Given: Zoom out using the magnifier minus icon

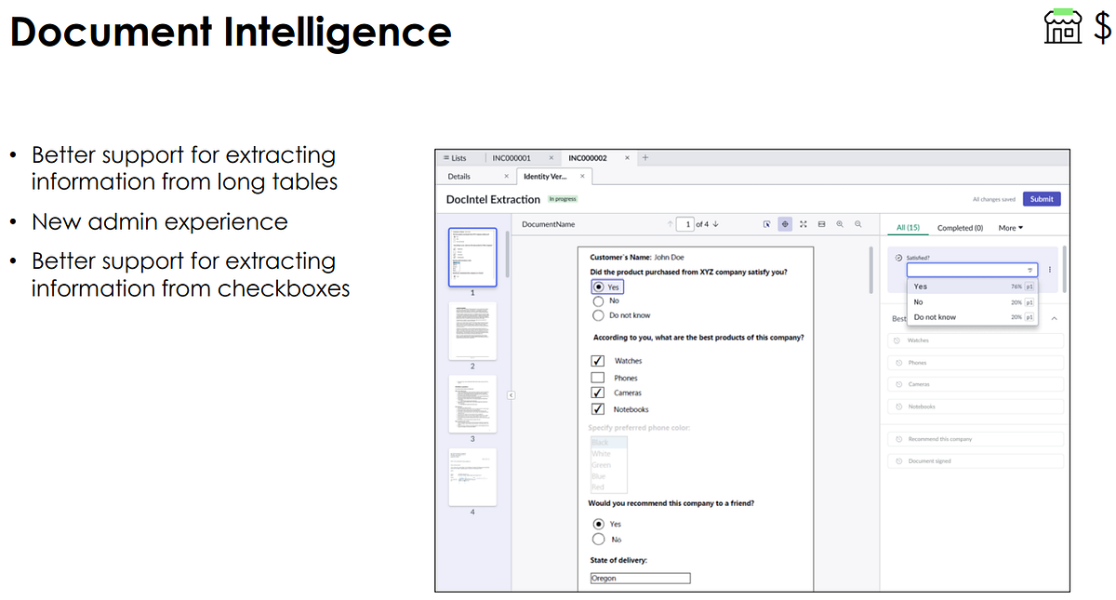Looking at the screenshot, I should point(857,223).
